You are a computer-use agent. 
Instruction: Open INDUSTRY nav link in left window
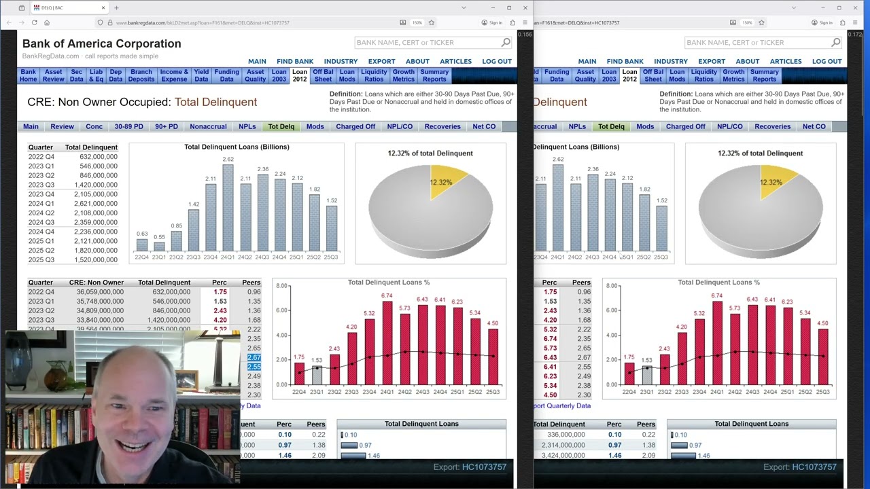pyautogui.click(x=341, y=61)
